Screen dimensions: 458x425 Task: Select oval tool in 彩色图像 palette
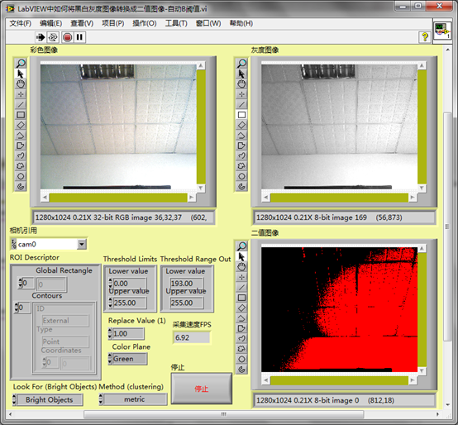[x=21, y=176]
